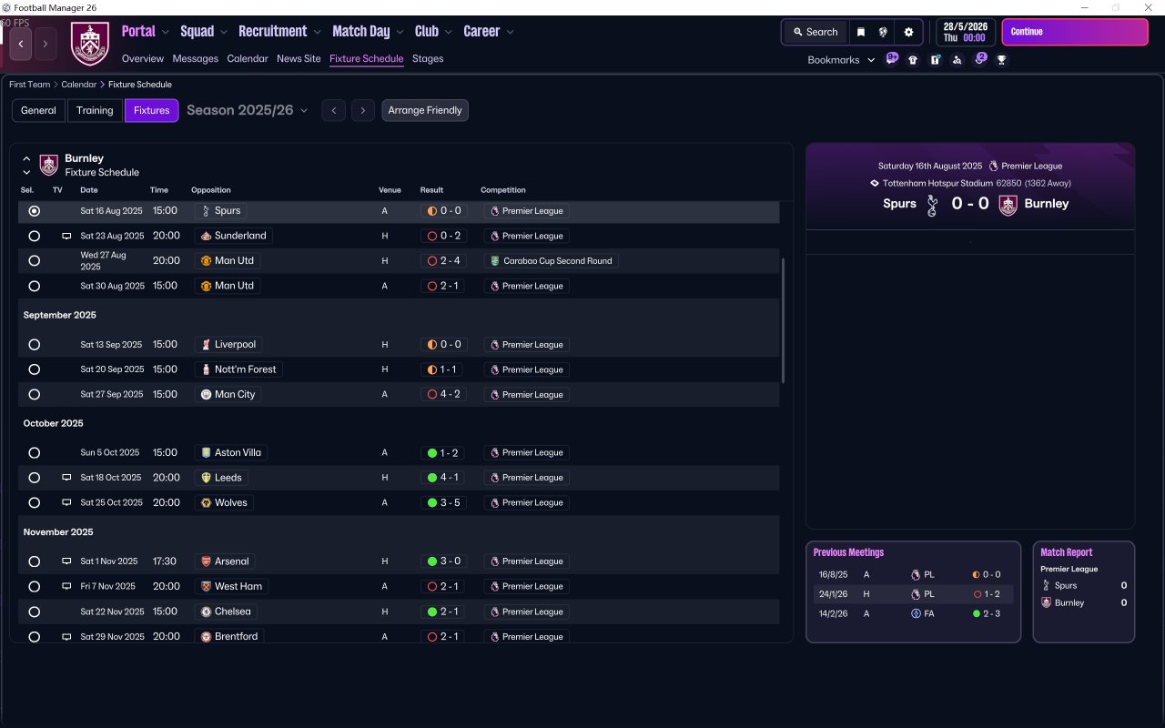Screen dimensions: 1165x728
Task: Click the up chevron beside the Burnley heading
Action: click(x=26, y=158)
